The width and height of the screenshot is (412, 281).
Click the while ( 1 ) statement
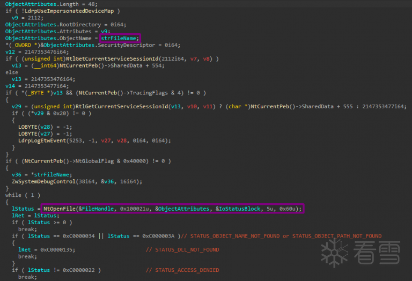(23, 195)
